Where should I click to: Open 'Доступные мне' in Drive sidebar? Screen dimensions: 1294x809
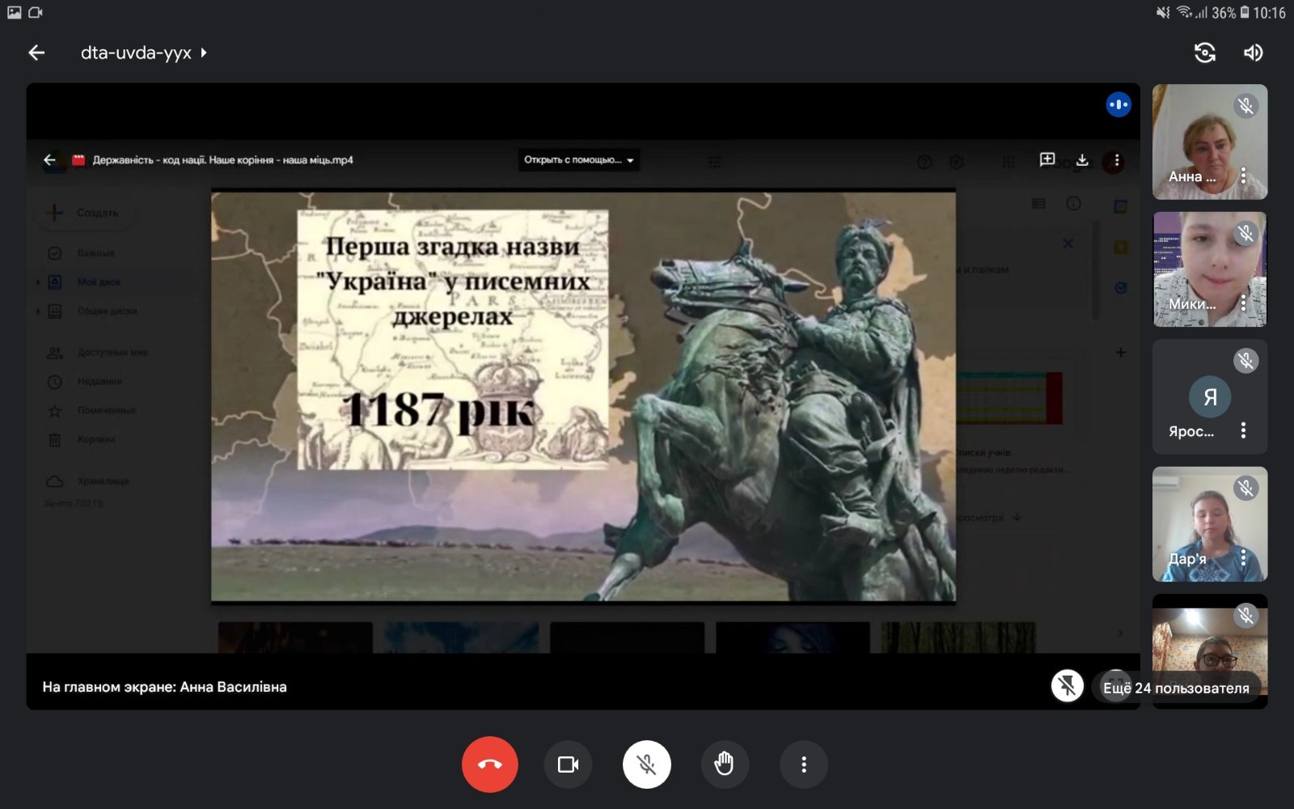112,352
